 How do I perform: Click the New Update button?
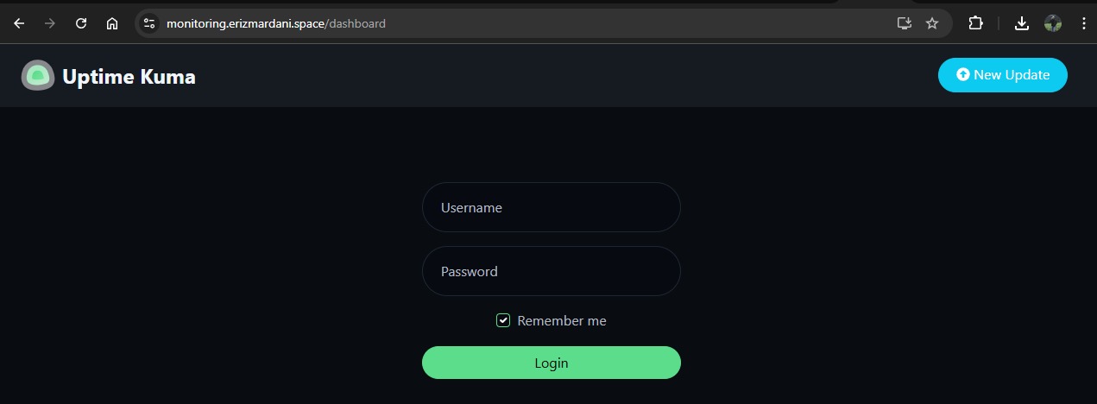pos(1002,75)
